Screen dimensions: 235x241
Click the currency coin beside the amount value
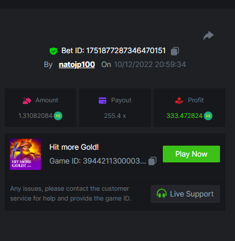click(58, 116)
